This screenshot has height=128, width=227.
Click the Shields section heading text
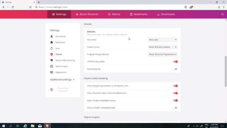[88, 24]
